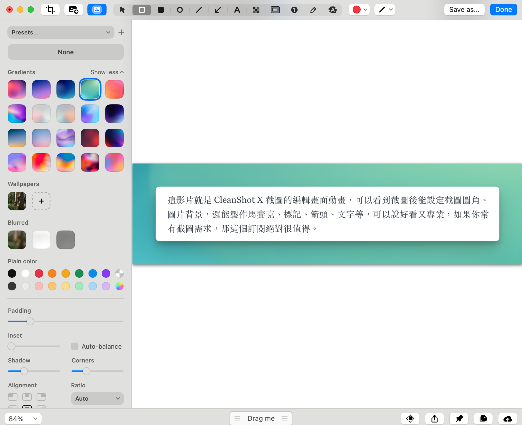The width and height of the screenshot is (522, 425).
Task: Click the Padding slider knob
Action: pos(30,321)
